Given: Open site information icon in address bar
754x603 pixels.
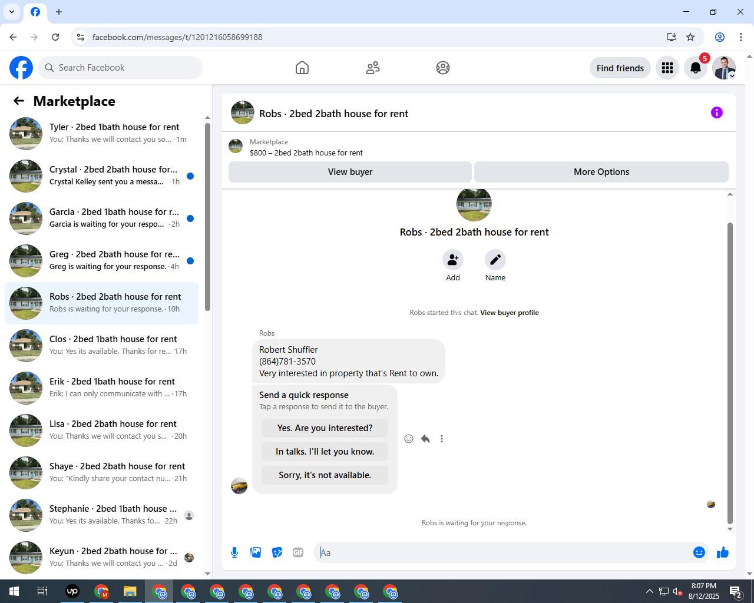Looking at the screenshot, I should [x=81, y=37].
